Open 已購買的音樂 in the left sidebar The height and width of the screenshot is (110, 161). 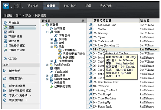[17, 50]
